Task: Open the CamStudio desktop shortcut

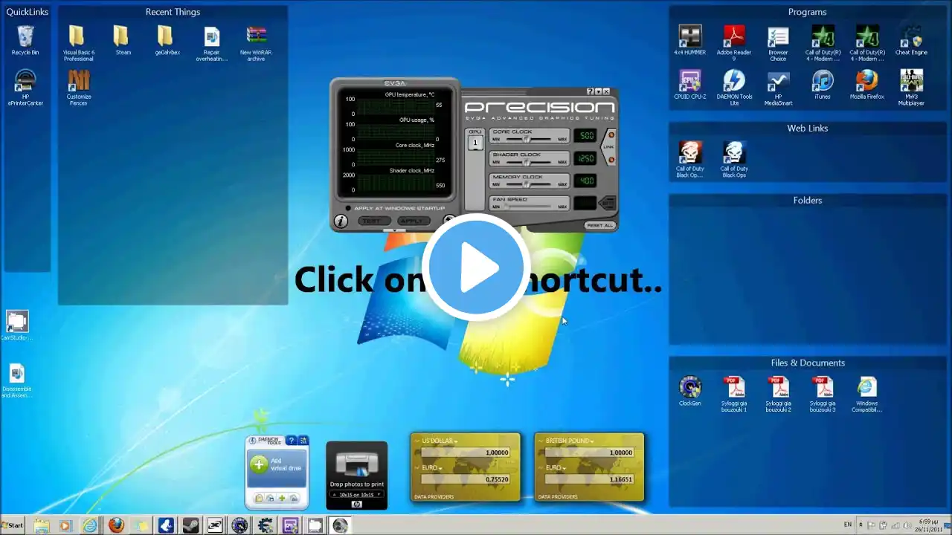Action: (16, 325)
